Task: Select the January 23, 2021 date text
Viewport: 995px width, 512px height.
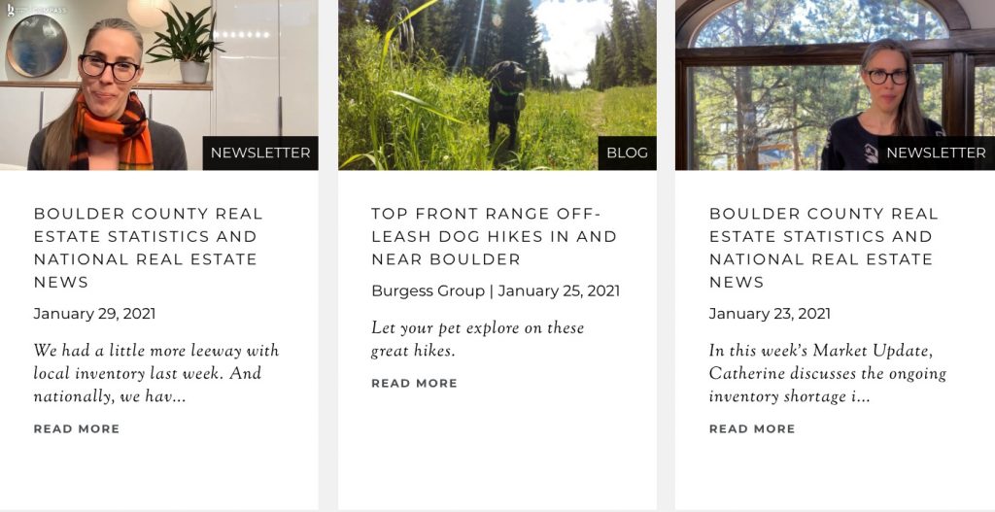Action: click(770, 314)
